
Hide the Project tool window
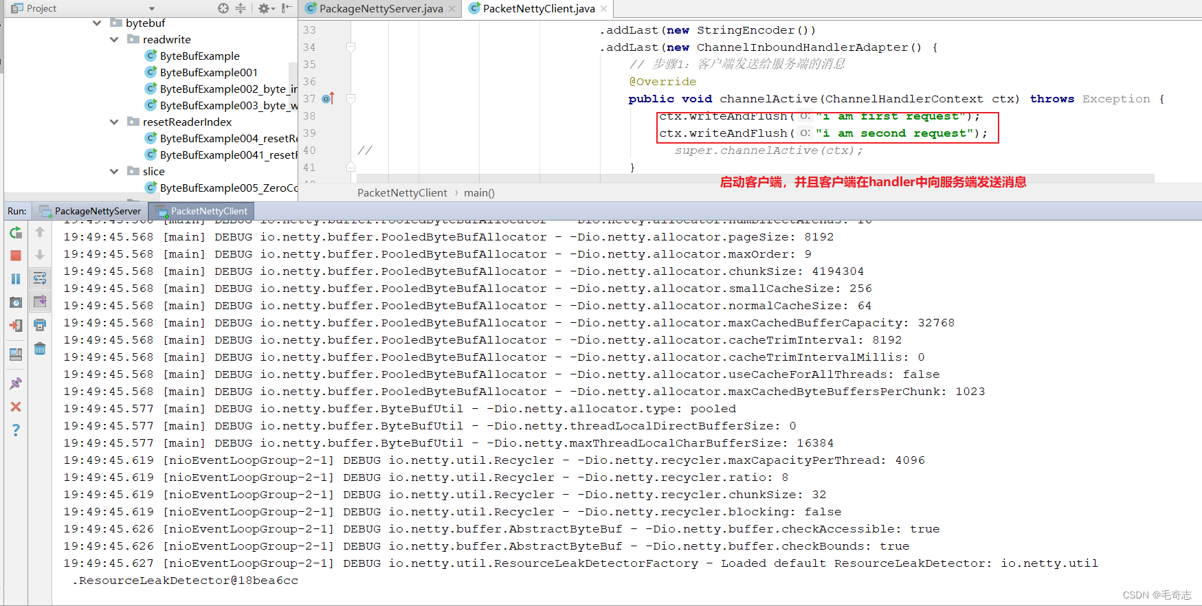[x=287, y=8]
